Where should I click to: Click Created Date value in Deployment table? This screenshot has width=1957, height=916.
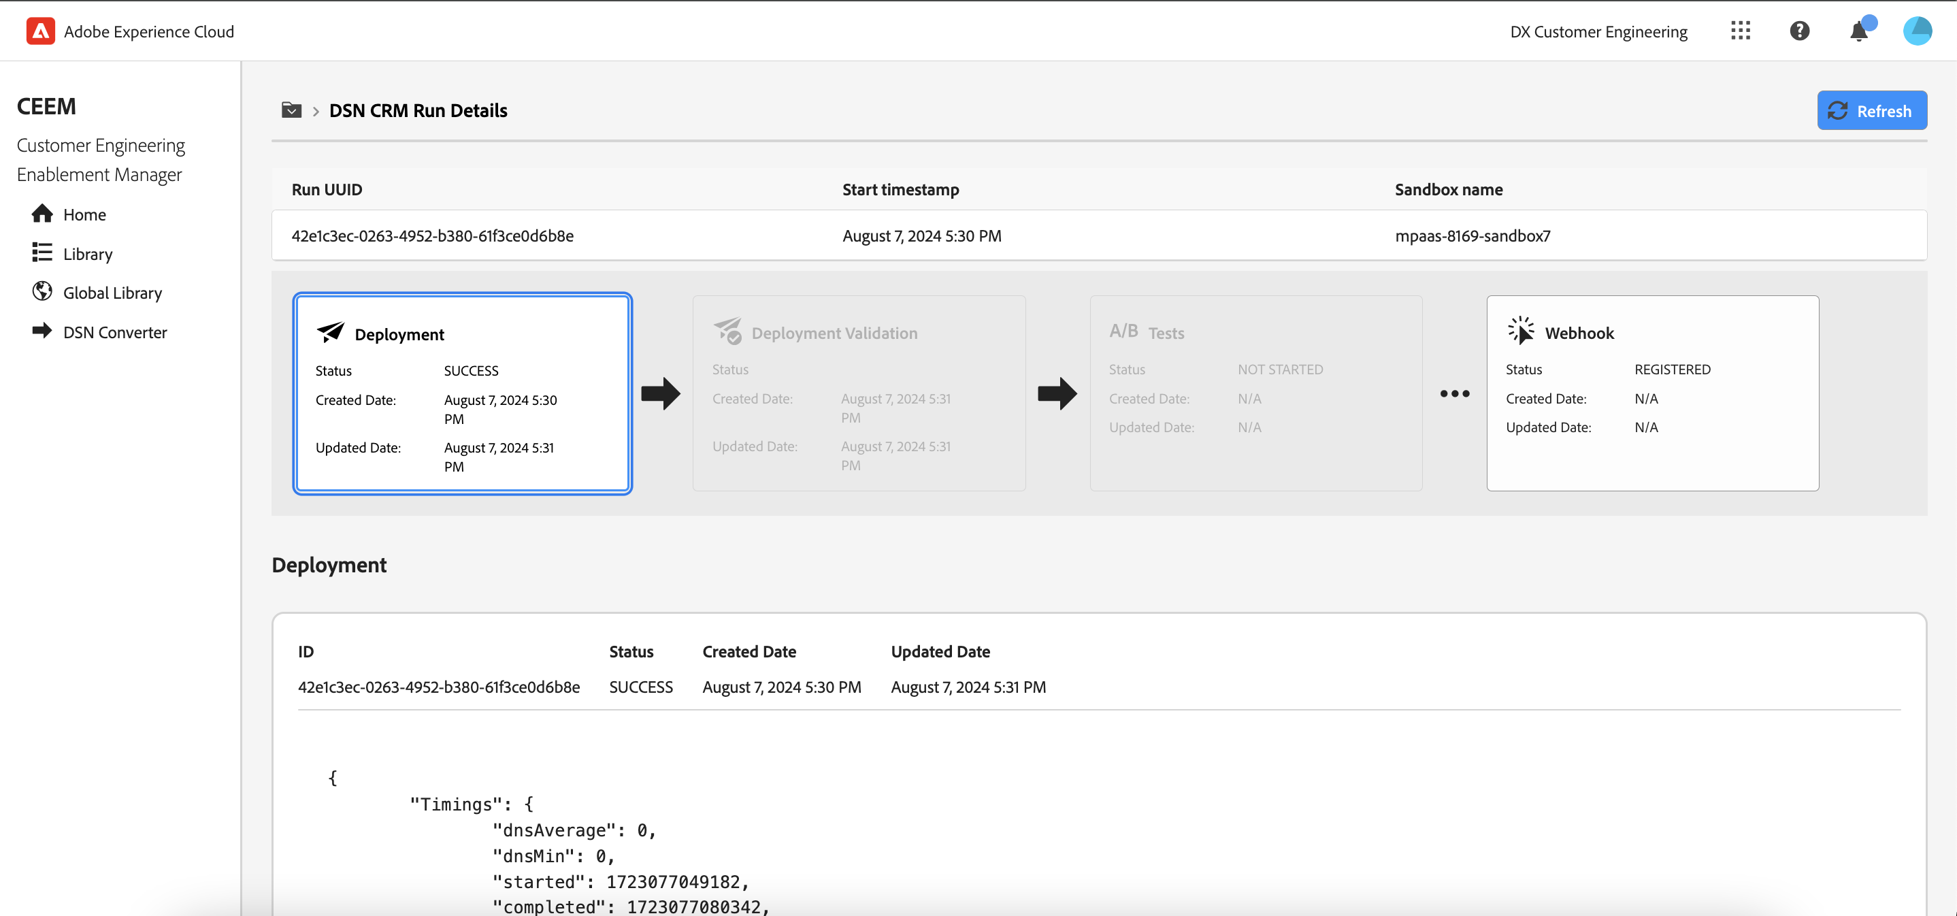pos(782,687)
